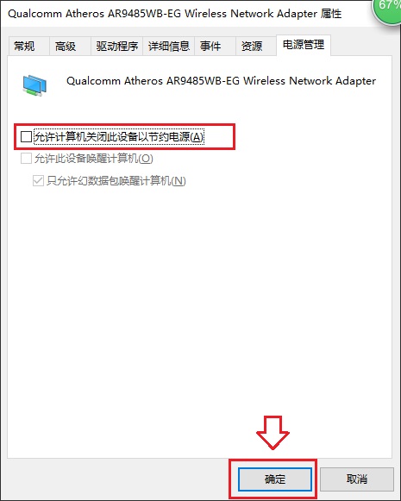
Task: Click the green 67% circular badge
Action: click(387, 9)
